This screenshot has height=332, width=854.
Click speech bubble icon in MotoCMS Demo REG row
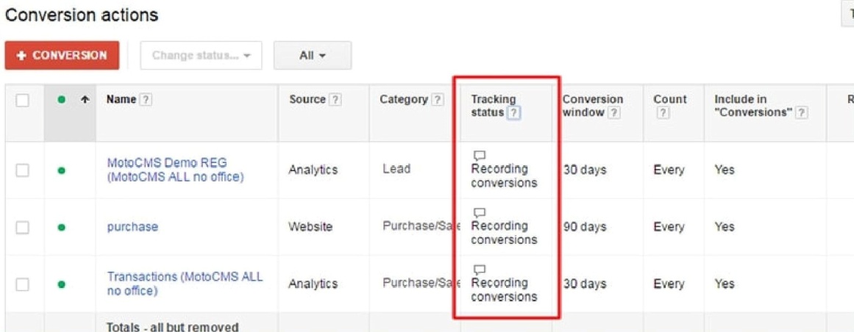479,156
